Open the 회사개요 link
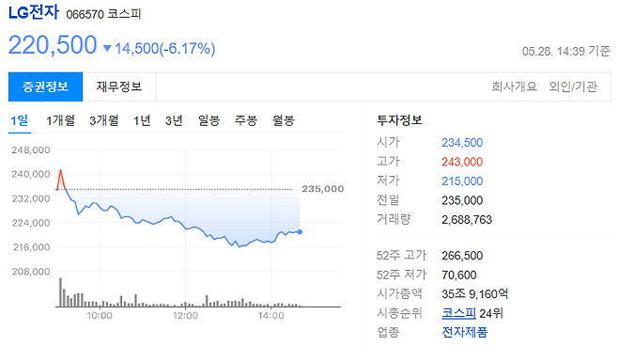The height and width of the screenshot is (346, 618). tap(514, 86)
